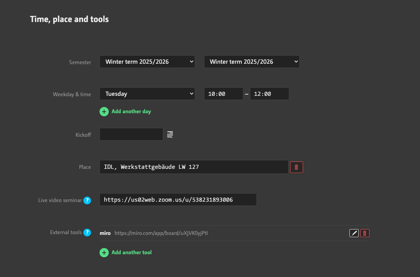Click the 12:00 end time field
Screen dimensions: 420x277
(x=270, y=93)
